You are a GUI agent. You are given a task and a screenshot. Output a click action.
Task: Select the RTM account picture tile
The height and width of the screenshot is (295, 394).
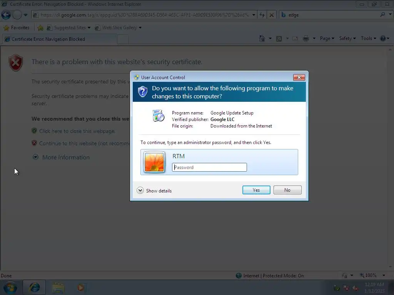pos(154,162)
